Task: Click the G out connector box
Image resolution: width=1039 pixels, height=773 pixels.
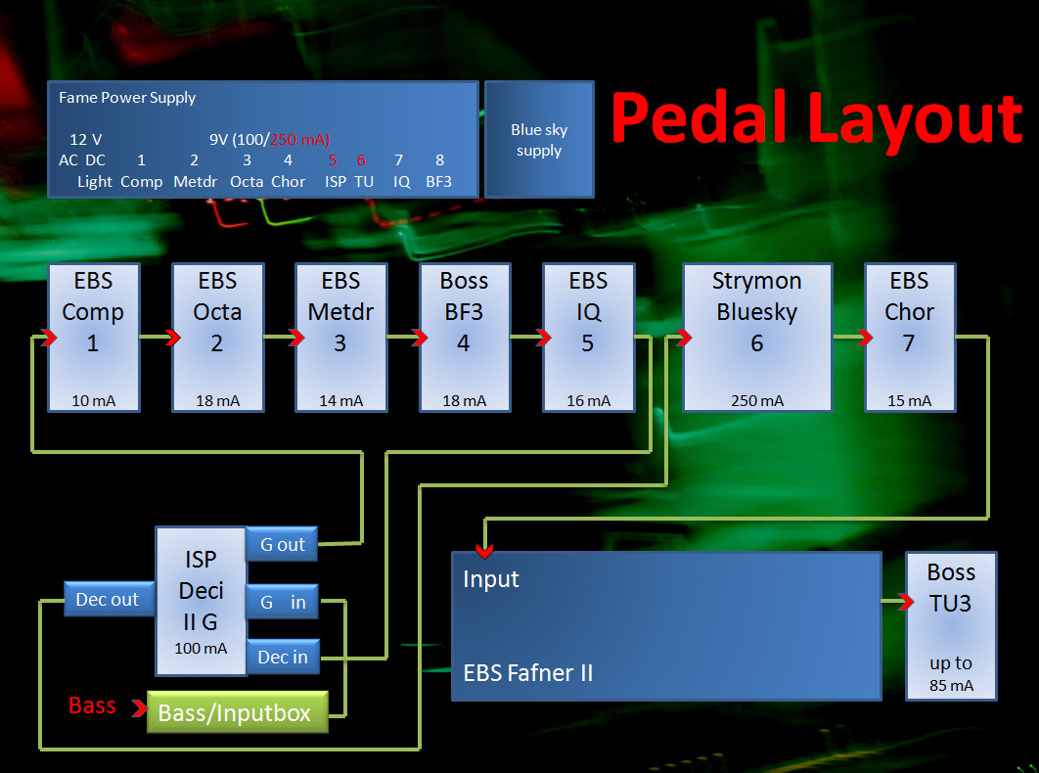Action: click(283, 544)
